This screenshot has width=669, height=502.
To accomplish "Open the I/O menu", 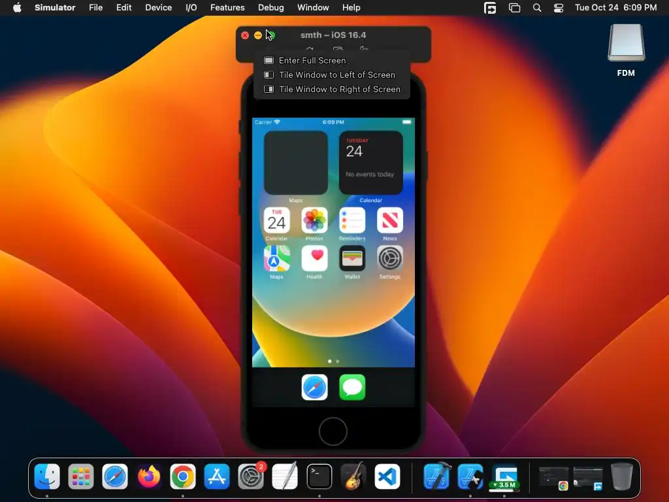I will 191,8.
